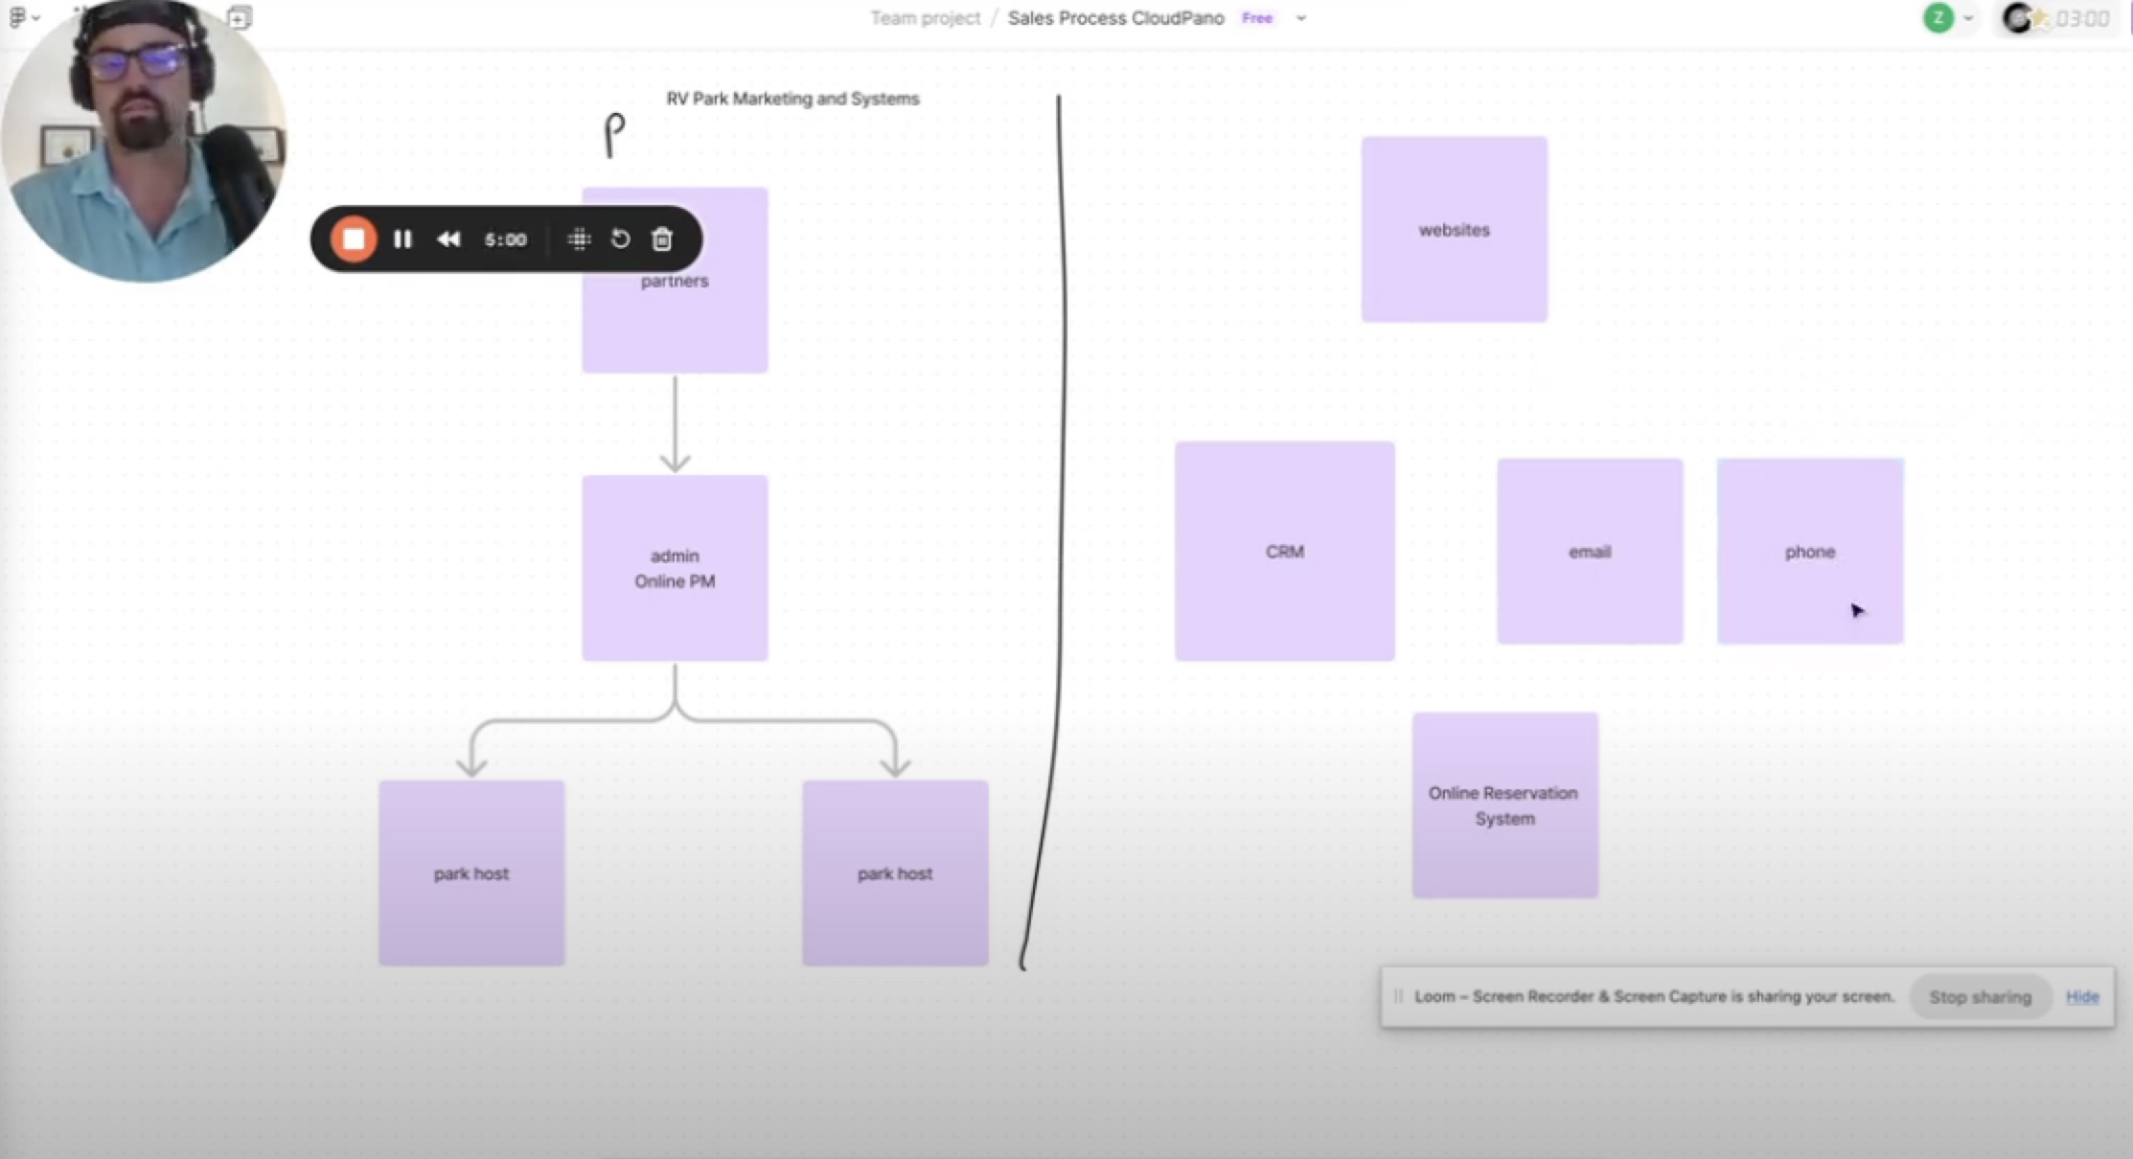Click the add page icon in the toolbar
This screenshot has height=1159, width=2133.
239,17
